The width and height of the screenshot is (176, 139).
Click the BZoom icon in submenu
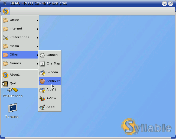tap(42, 73)
